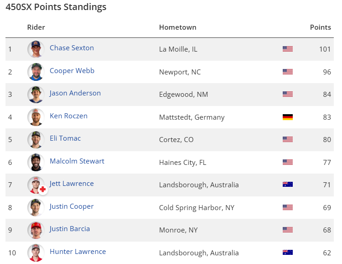The height and width of the screenshot is (264, 342).
Task: Click Jason Anderson's rider photo
Action: [x=36, y=94]
